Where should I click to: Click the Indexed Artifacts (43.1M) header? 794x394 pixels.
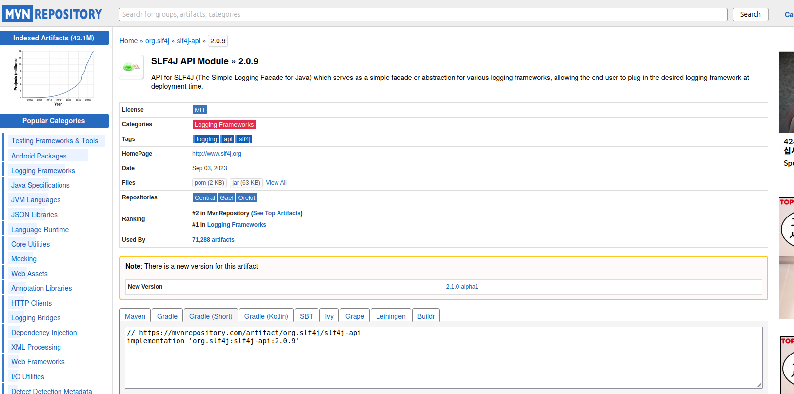[54, 38]
